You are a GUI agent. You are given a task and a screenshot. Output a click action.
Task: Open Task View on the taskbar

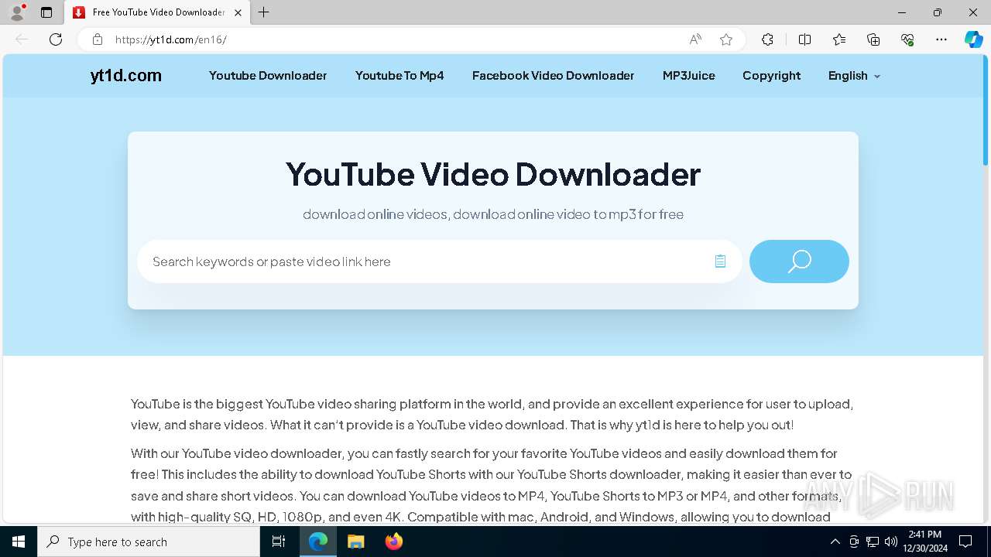[279, 542]
